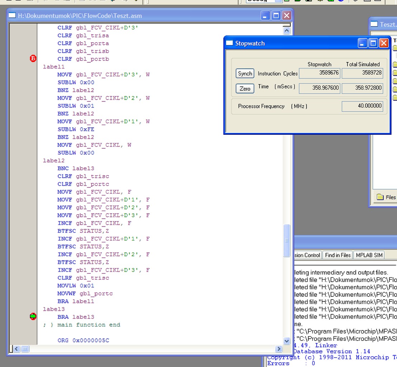Image resolution: width=397 pixels, height=367 pixels.
Task: Click code line SUBLW 0xFE
Action: click(x=76, y=129)
